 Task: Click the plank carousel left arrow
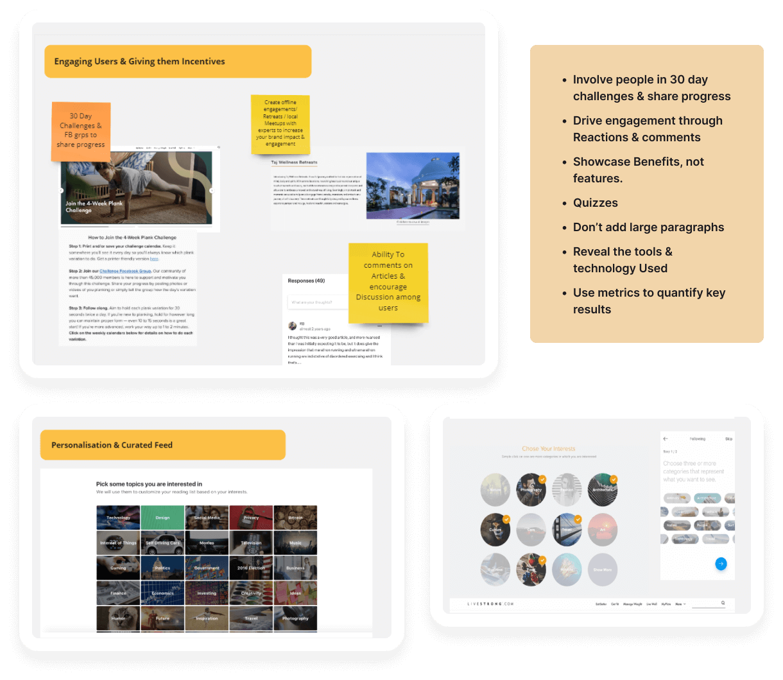pos(62,191)
